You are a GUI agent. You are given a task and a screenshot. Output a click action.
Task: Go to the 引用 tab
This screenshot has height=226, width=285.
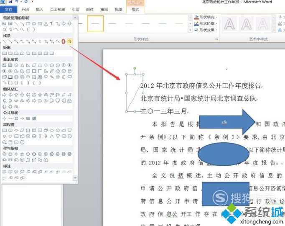(76, 10)
